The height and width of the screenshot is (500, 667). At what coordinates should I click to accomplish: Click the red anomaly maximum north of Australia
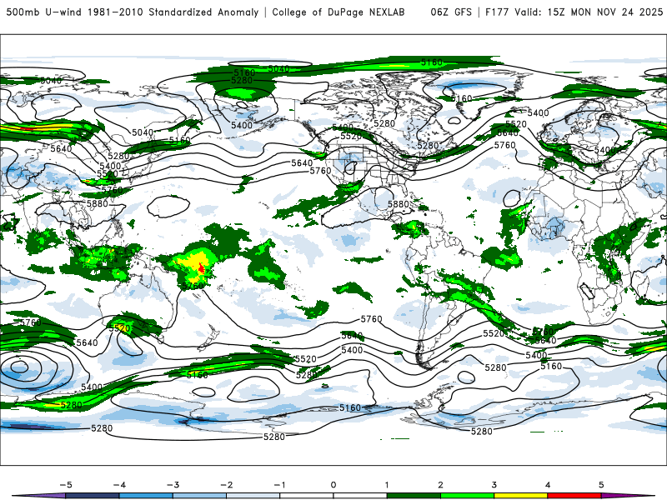(x=201, y=267)
